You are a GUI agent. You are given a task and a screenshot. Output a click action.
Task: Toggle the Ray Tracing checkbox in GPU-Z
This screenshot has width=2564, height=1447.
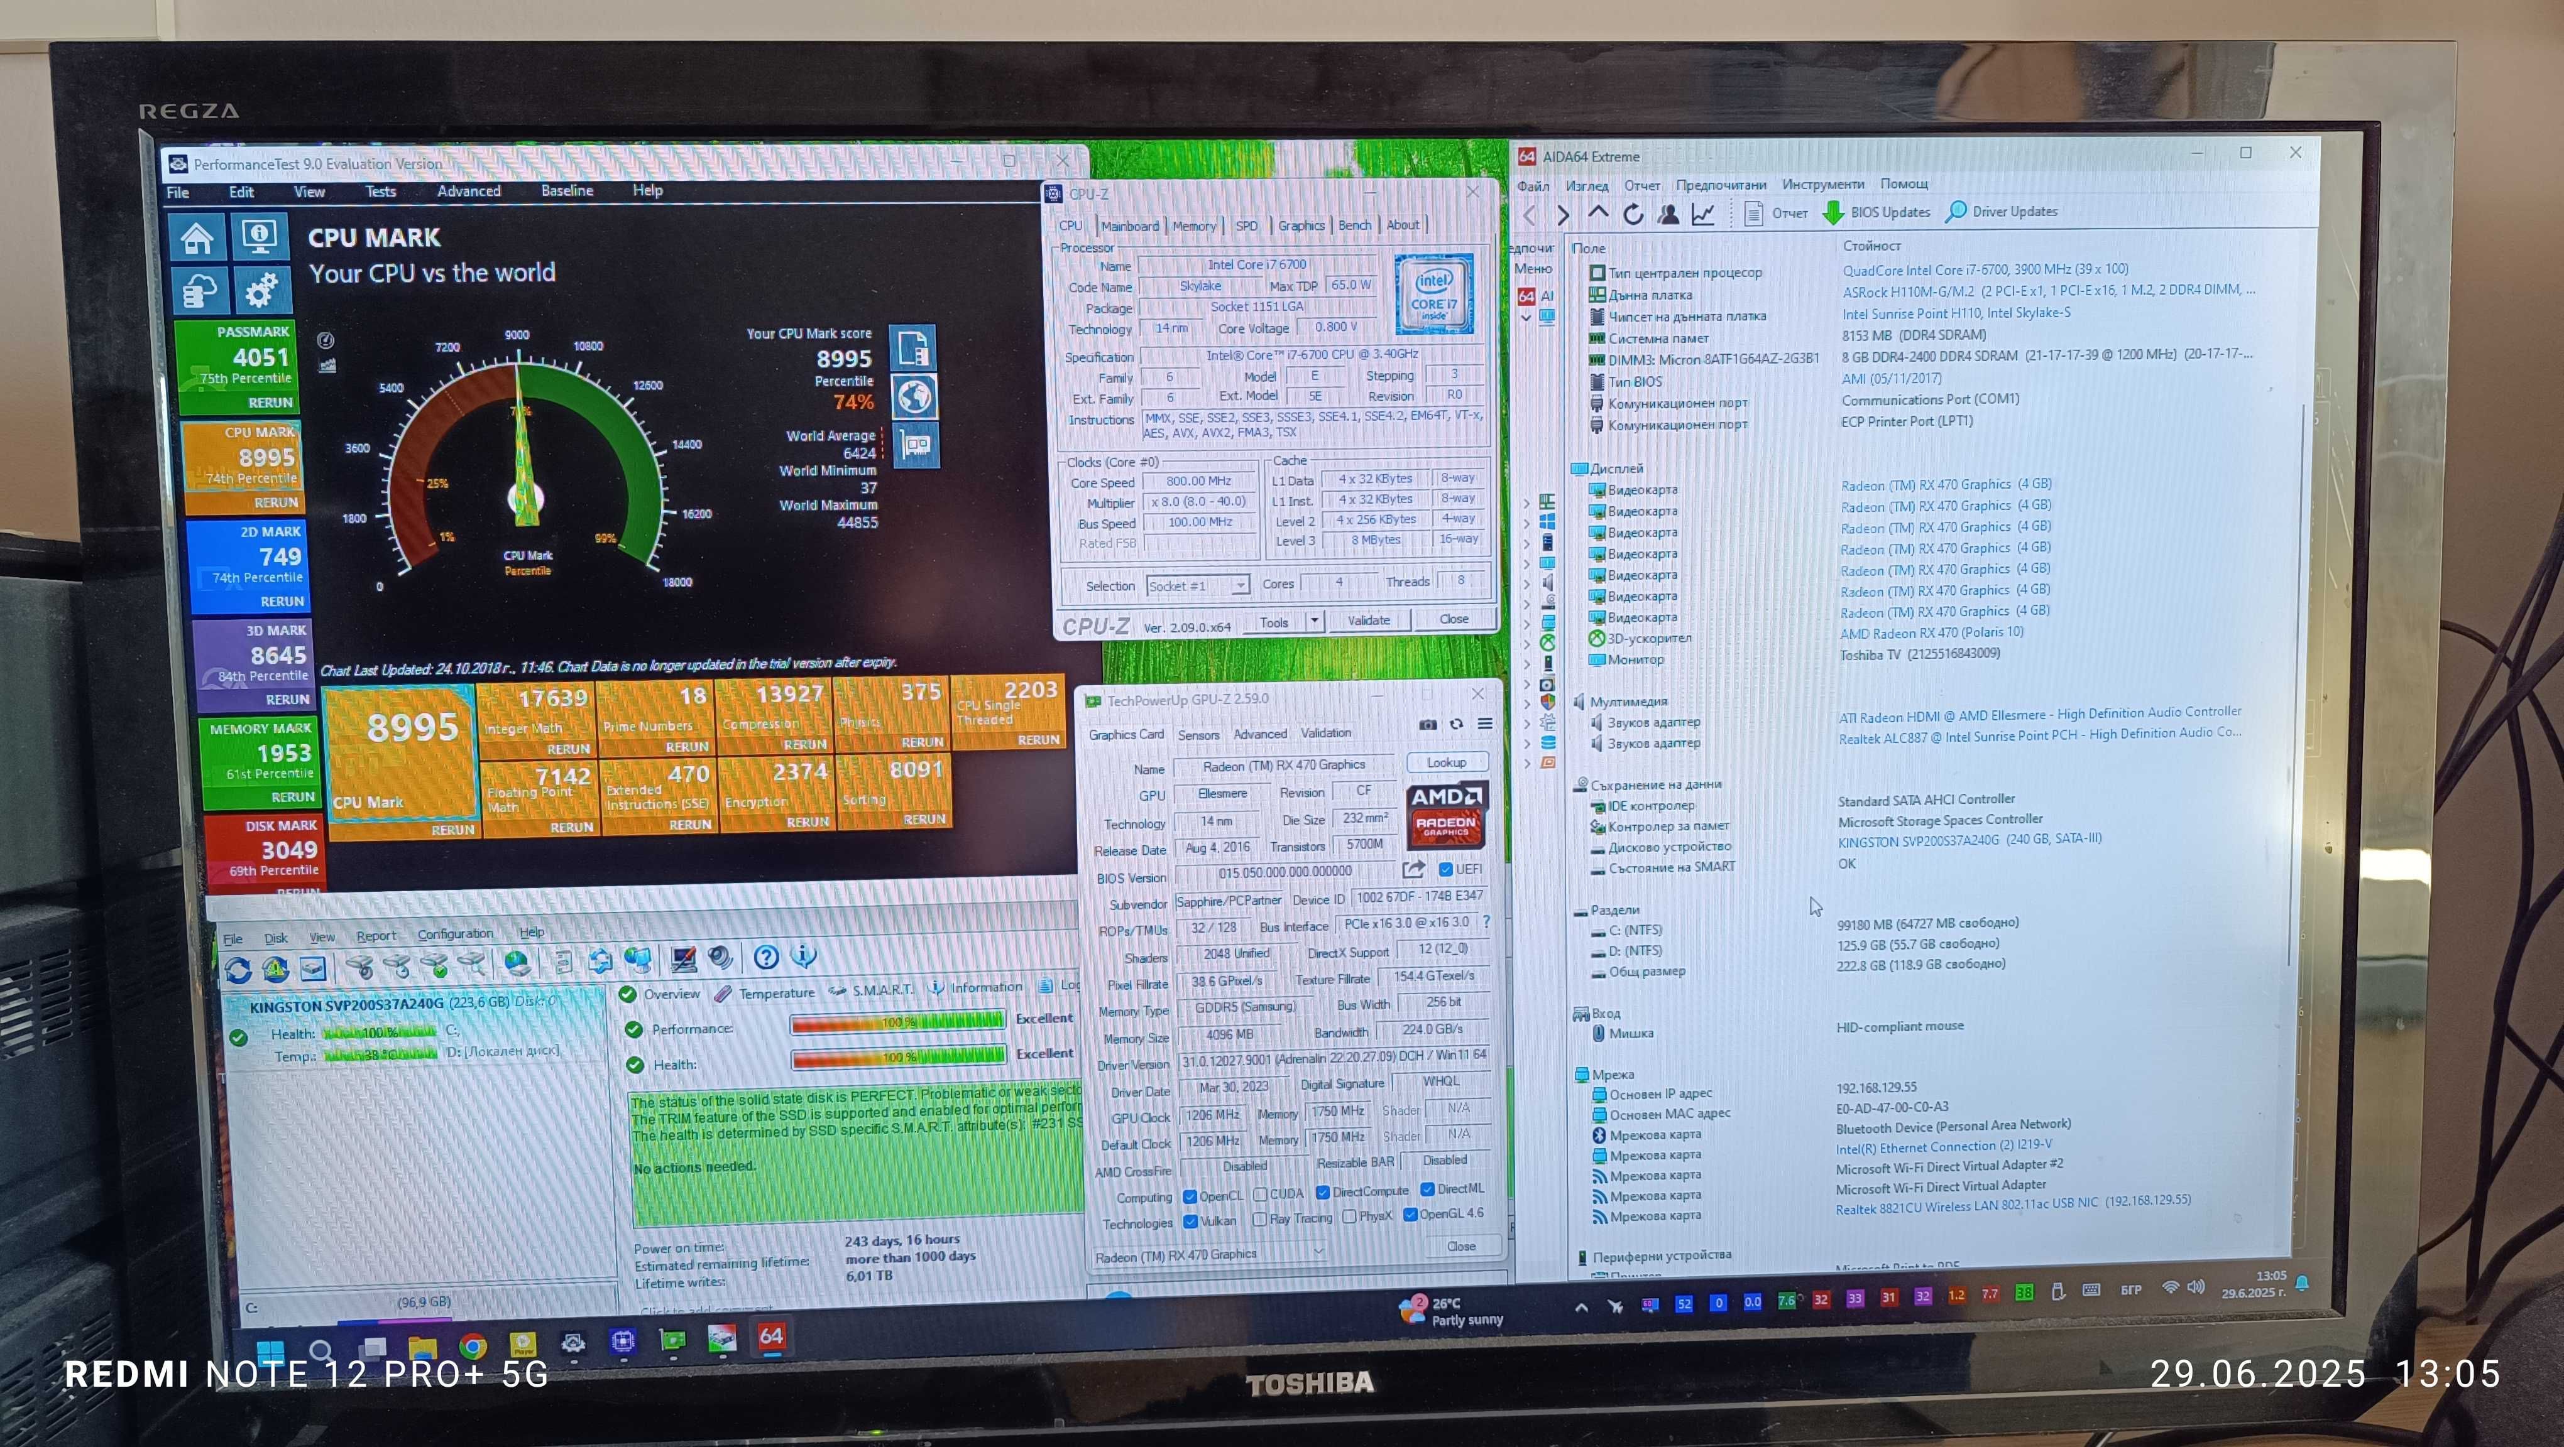[x=1259, y=1219]
